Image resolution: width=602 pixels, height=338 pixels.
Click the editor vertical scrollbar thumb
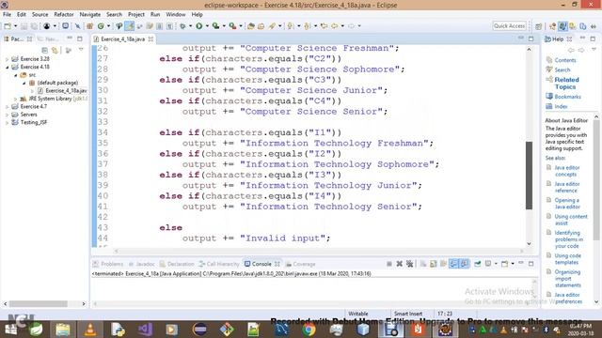pyautogui.click(x=529, y=176)
